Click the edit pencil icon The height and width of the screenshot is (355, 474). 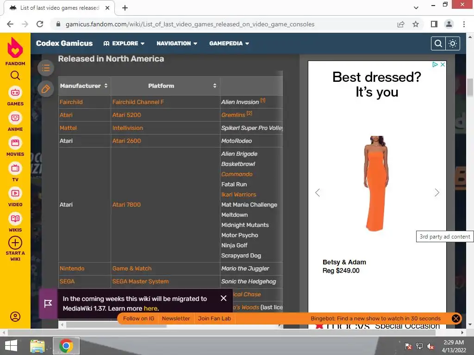pyautogui.click(x=46, y=89)
